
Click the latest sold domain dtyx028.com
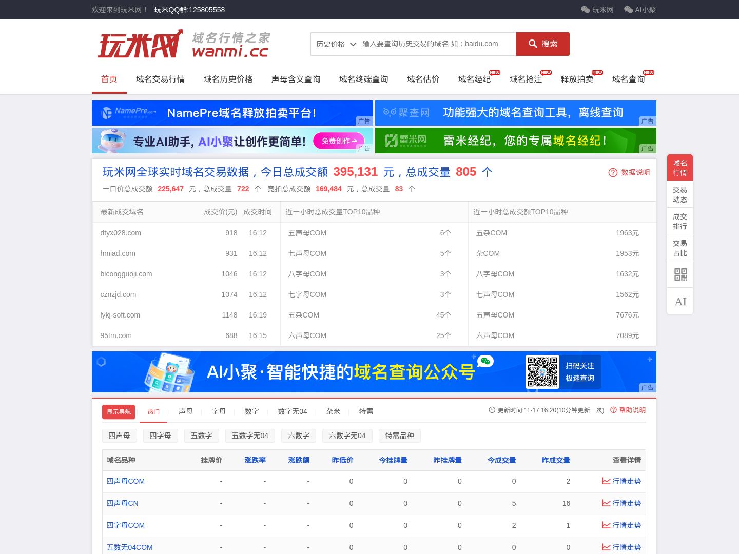click(121, 233)
